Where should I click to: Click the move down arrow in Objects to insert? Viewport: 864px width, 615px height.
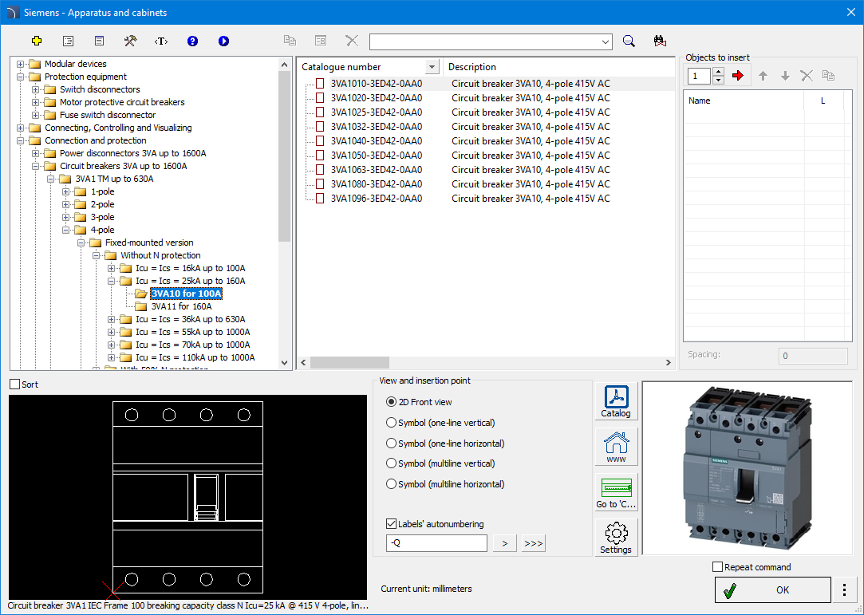point(785,76)
